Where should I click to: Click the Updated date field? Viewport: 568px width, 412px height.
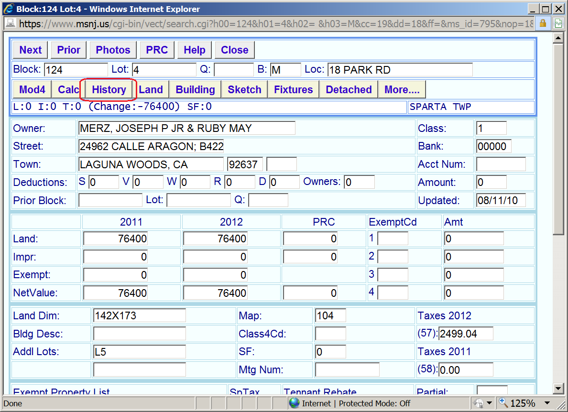501,200
